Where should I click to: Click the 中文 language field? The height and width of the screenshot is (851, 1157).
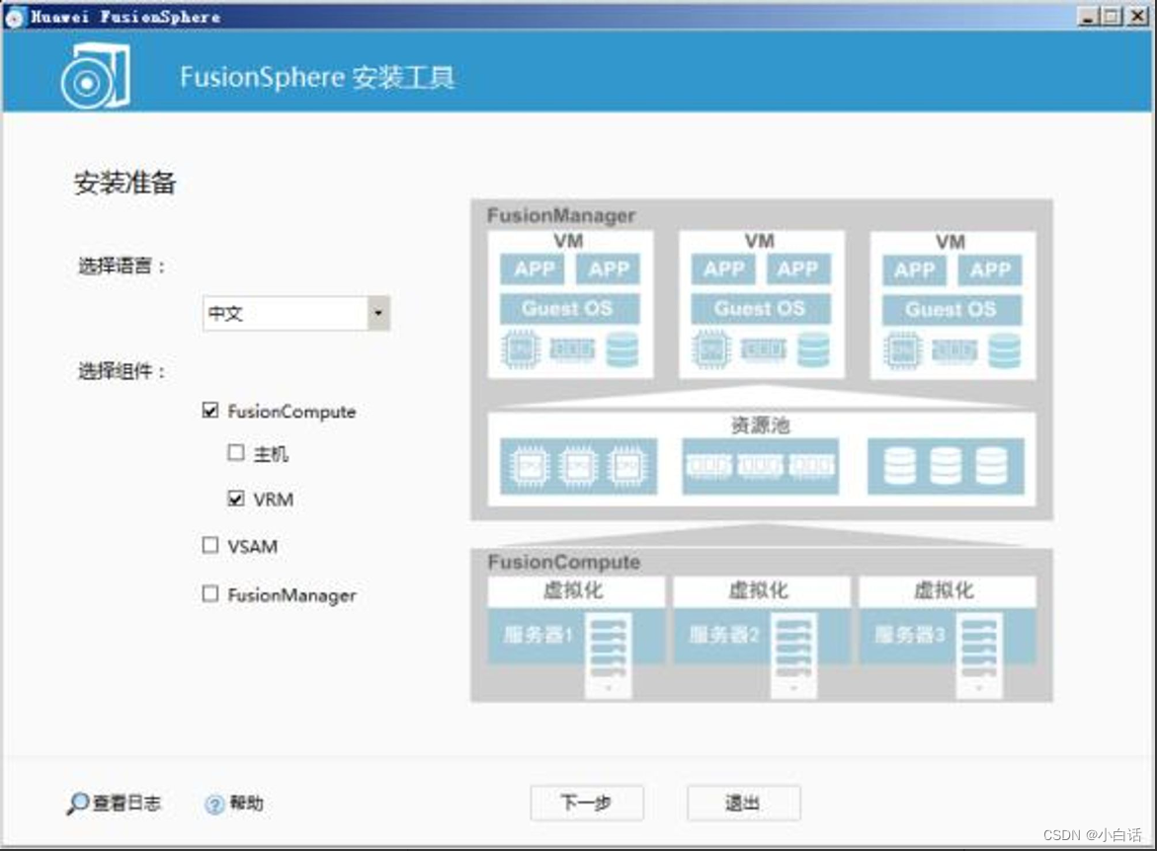(286, 313)
